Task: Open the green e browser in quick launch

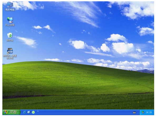Action: 33,112
